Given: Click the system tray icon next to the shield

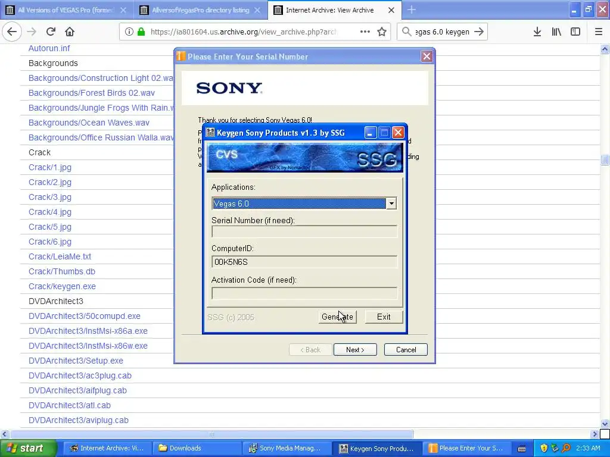Looking at the screenshot, I should 555,448.
